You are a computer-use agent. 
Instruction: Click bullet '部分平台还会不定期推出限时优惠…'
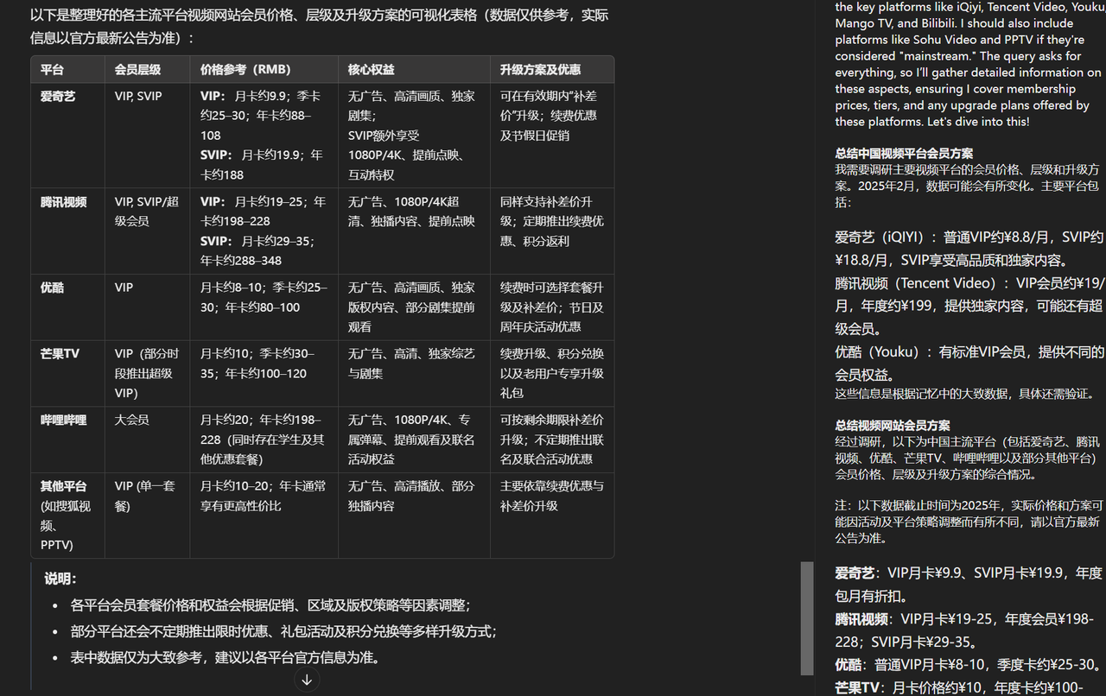[283, 631]
